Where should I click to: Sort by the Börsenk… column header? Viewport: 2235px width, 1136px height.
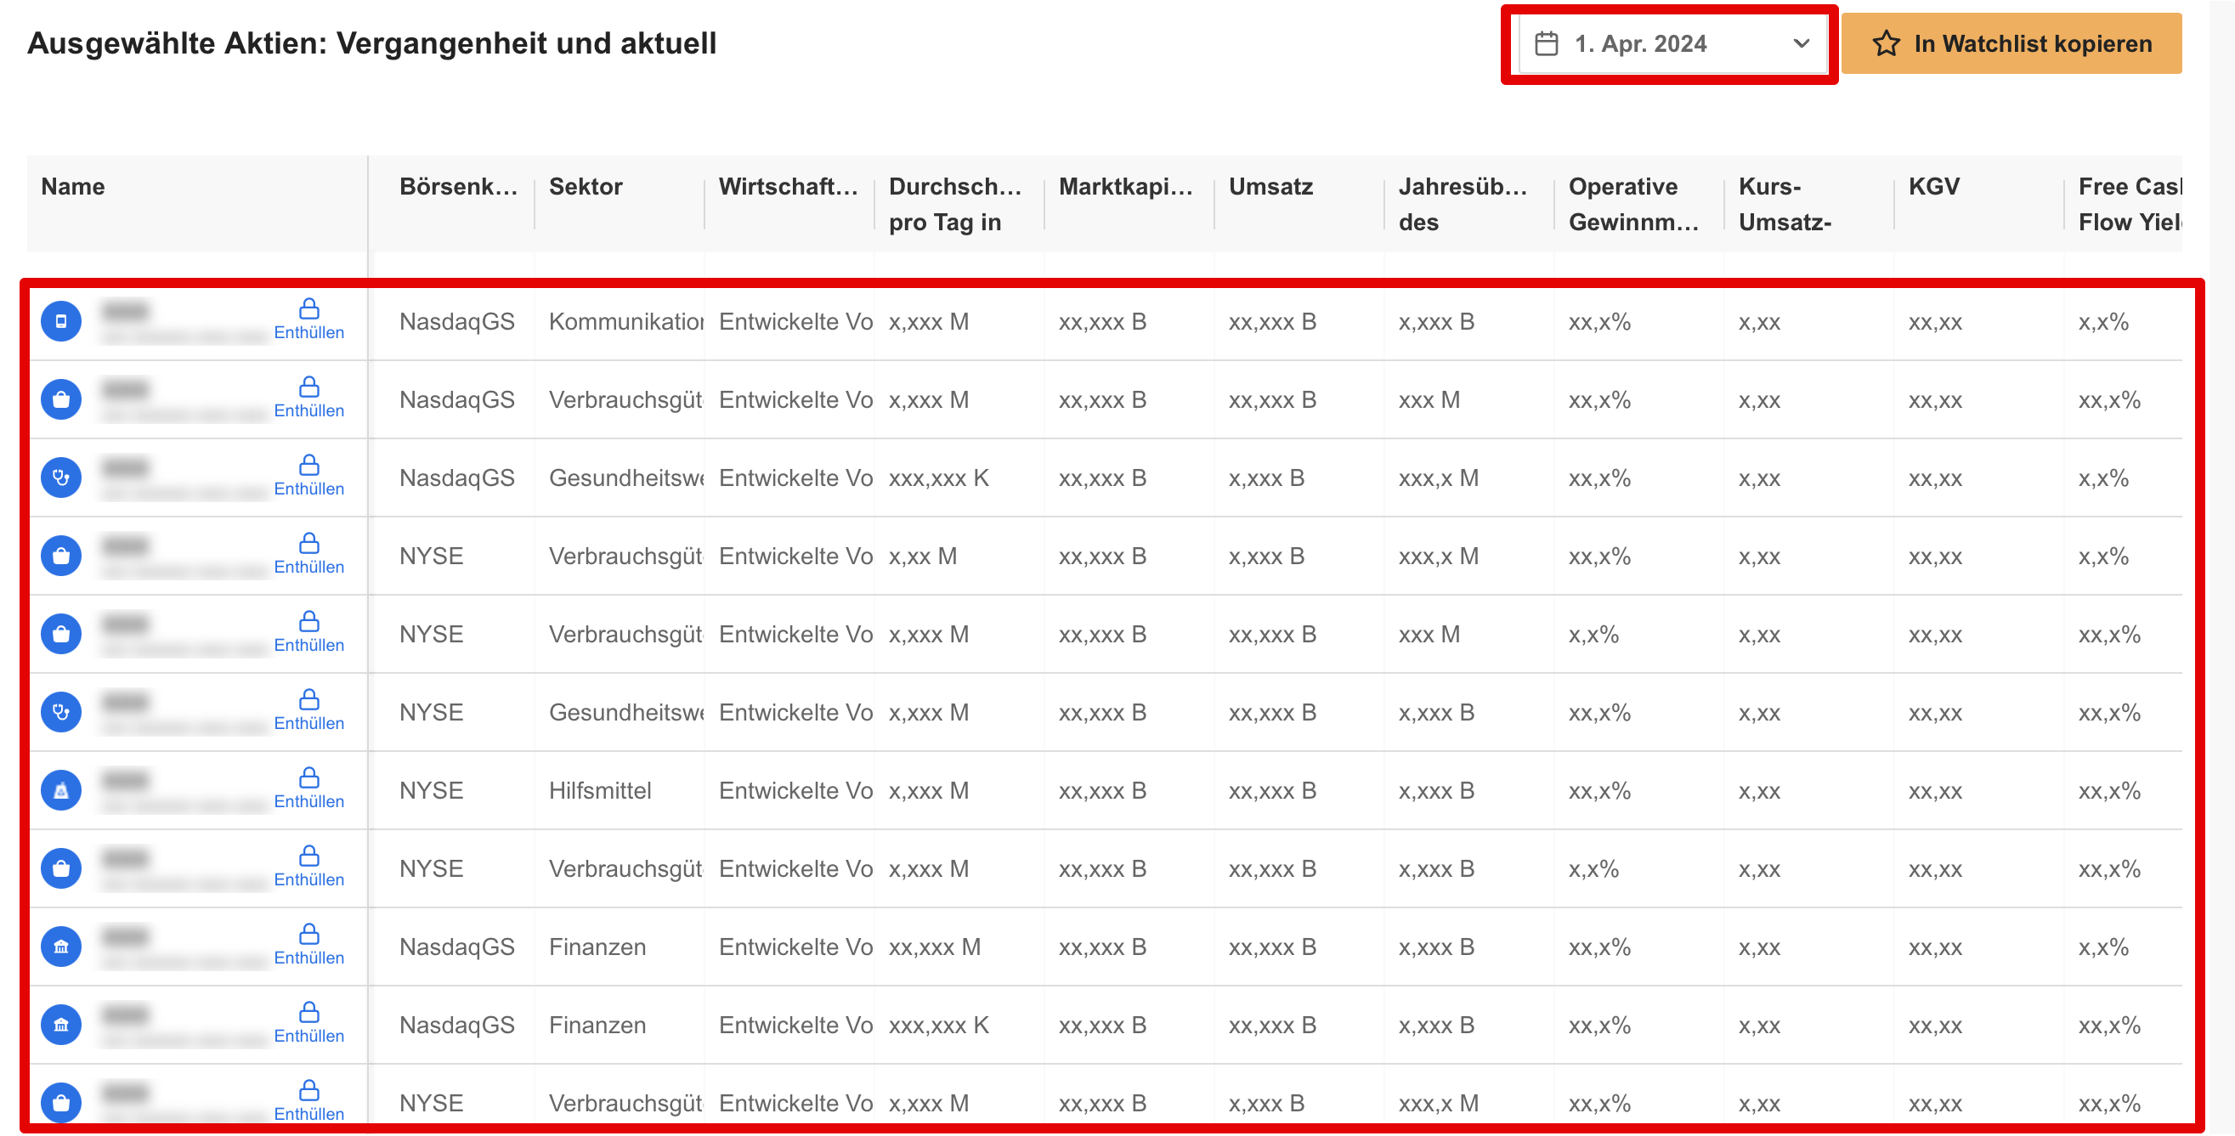coord(458,186)
